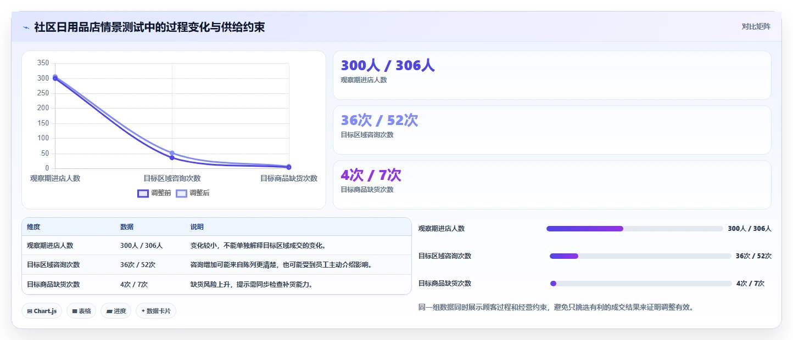
Task: Click the chart data point at 目标商品缺货次数
Action: point(289,167)
